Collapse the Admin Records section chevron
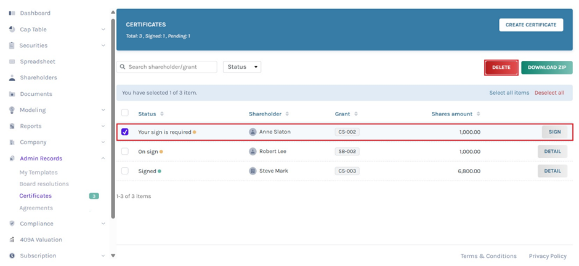 tap(103, 158)
